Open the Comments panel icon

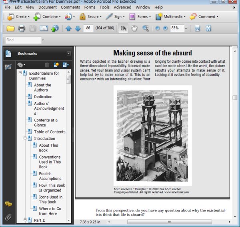8,204
